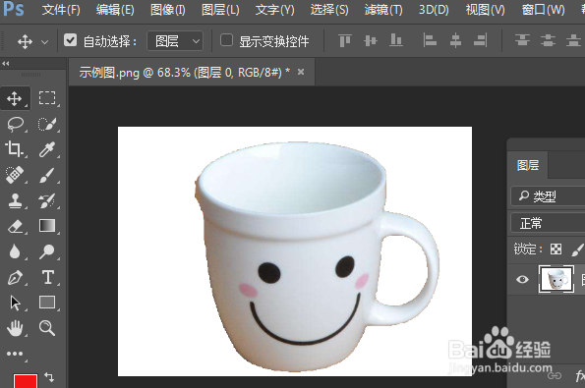Select the Clone Stamp tool
This screenshot has height=388, width=585.
pyautogui.click(x=15, y=200)
